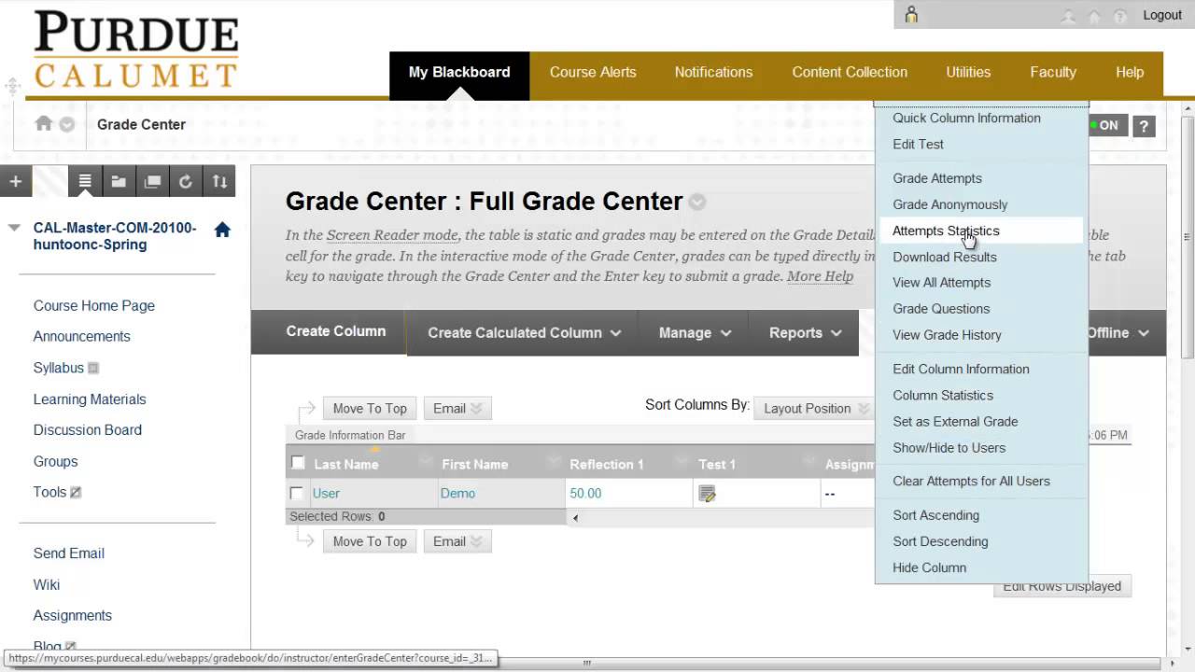1195x672 pixels.
Task: Switch to the Course Alerts tab
Action: [x=593, y=72]
